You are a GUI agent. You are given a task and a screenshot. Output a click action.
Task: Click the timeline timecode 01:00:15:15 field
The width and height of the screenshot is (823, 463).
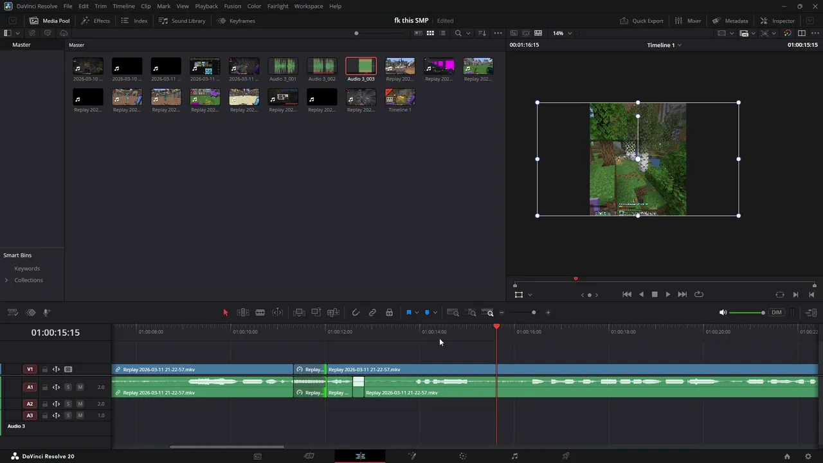(55, 332)
